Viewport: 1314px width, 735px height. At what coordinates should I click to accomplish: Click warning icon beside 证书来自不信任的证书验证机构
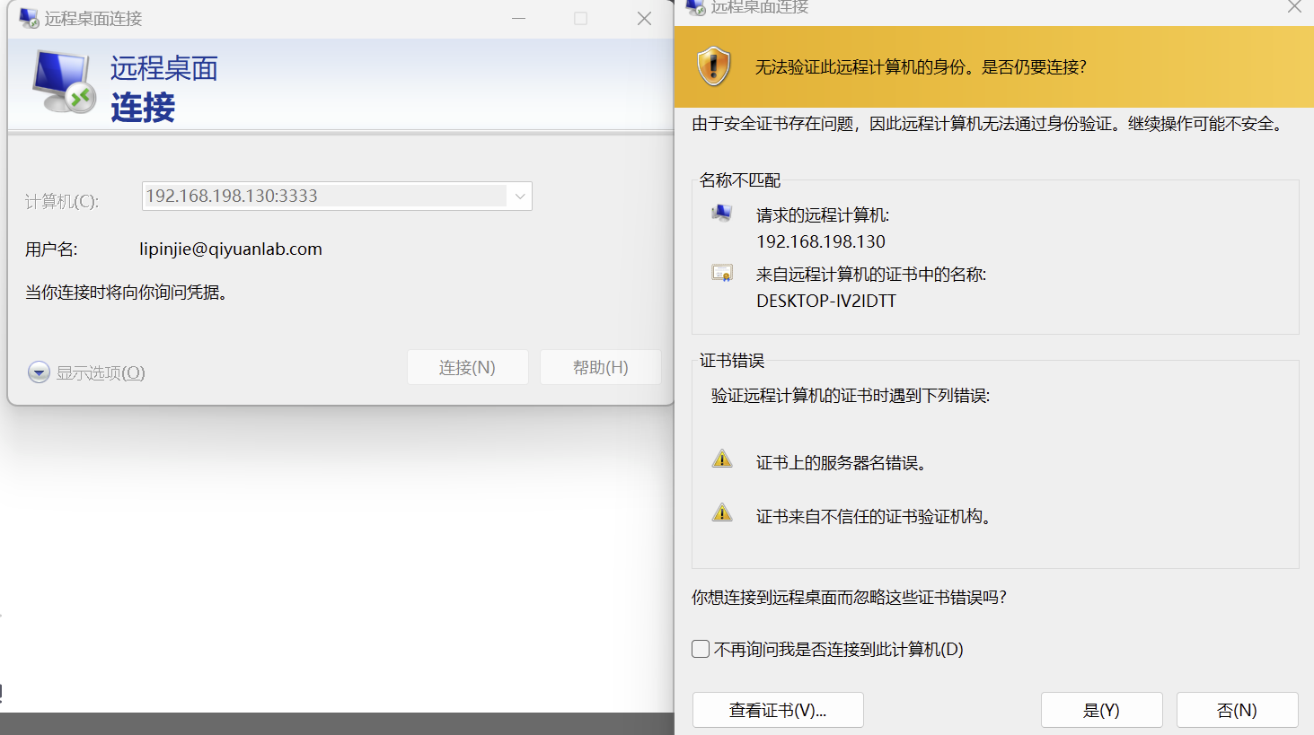[722, 512]
